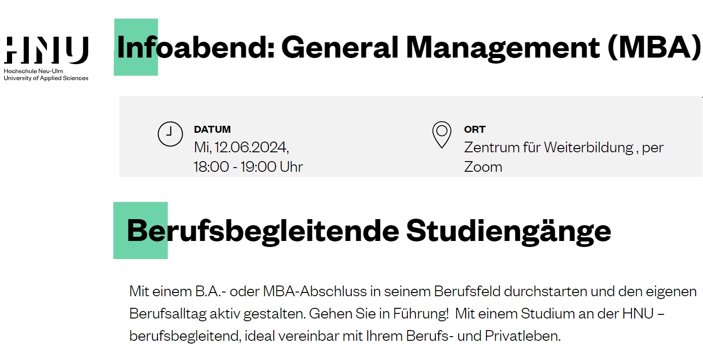Viewport: 703px width, 351px height.
Task: Select the date Mi, 12.06.2024
Action: pos(242,148)
